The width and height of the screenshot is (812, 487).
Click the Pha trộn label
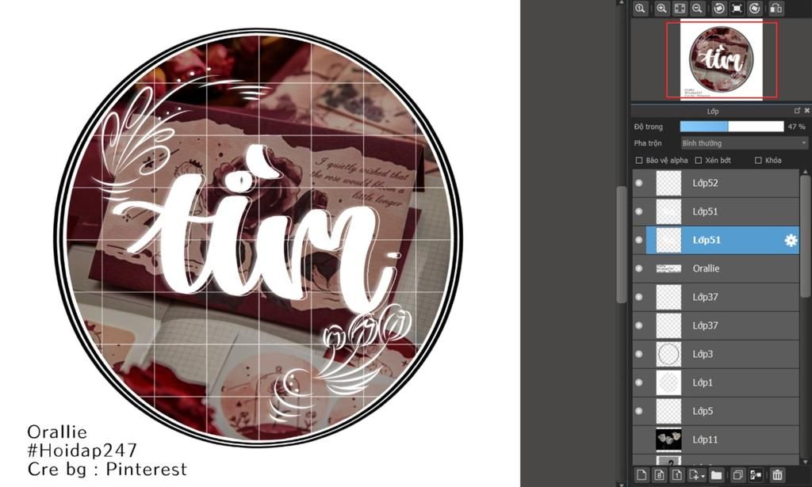[x=648, y=143]
